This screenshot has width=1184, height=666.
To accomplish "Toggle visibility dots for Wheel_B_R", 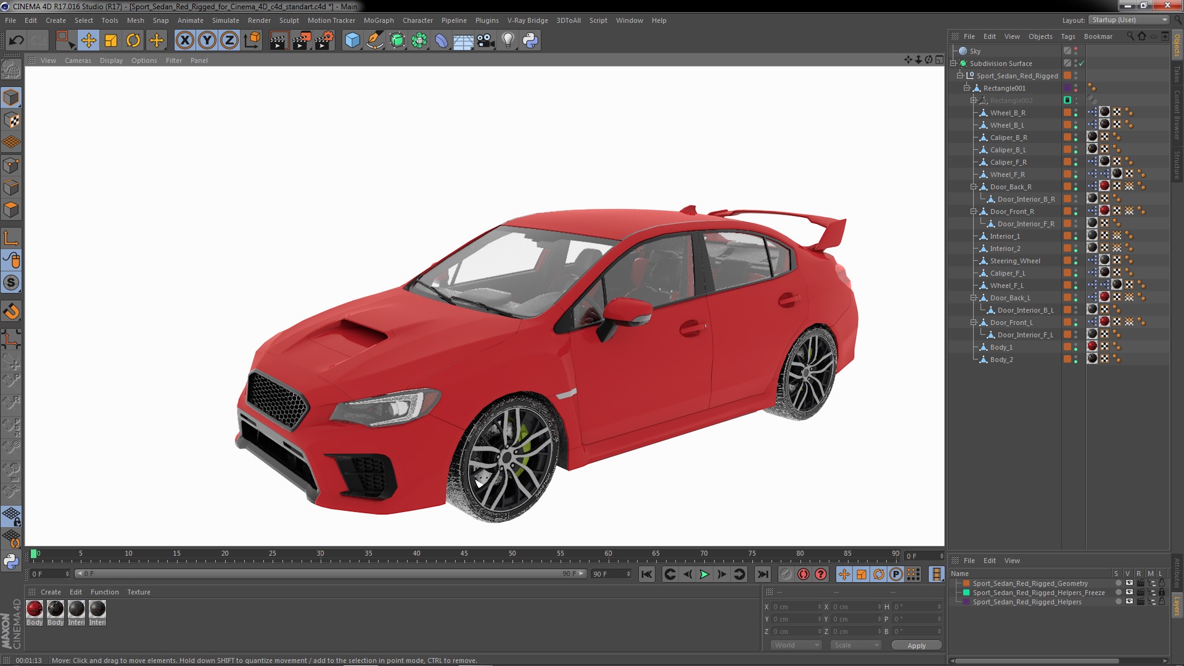I will (x=1076, y=113).
